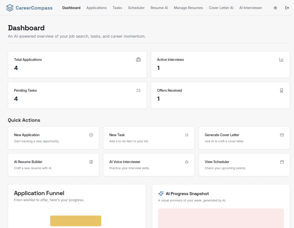Click 'Craft a new resume with AI.' text
The image size is (294, 228).
pos(33,168)
